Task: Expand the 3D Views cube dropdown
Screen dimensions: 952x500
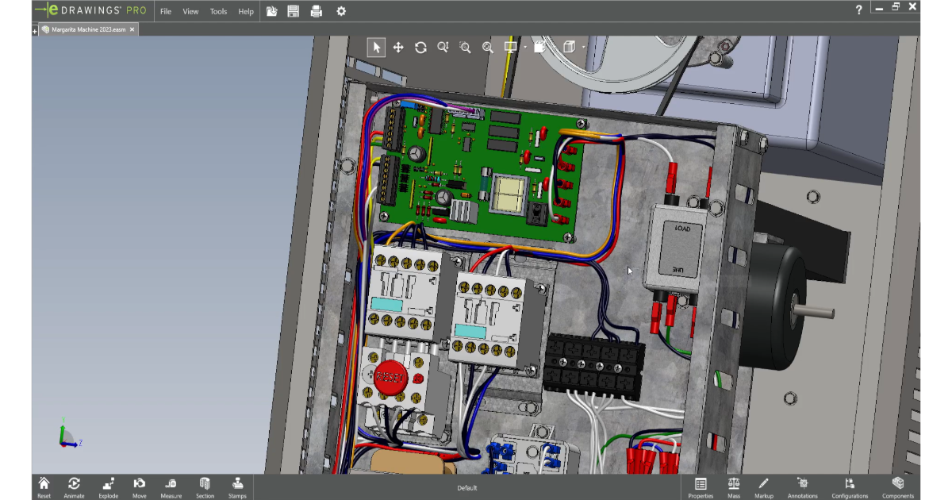Action: pos(584,47)
